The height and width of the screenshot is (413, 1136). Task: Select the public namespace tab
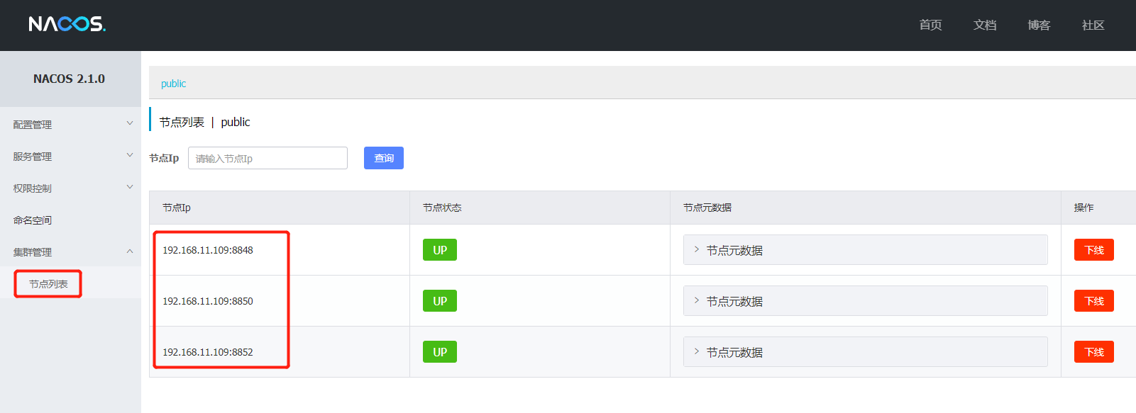coord(173,84)
